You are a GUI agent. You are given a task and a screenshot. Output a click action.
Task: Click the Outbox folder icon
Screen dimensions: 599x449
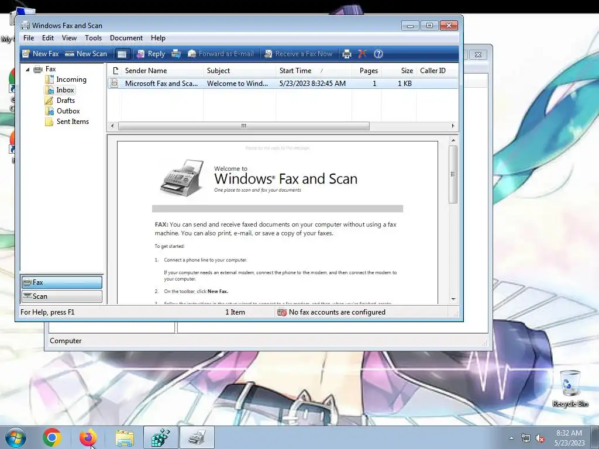click(49, 111)
